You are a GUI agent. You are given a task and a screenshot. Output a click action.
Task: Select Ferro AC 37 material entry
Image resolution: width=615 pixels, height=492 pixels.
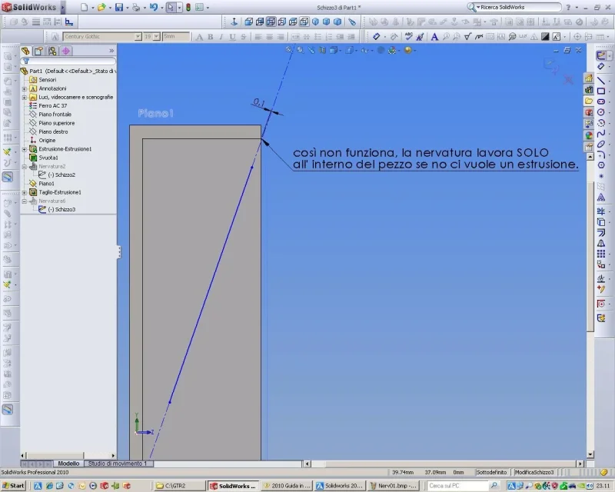pyautogui.click(x=53, y=106)
